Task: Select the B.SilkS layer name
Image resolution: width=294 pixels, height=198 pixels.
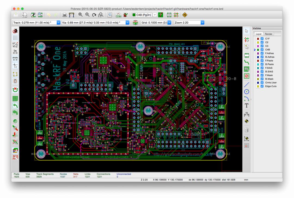Action: coord(269,72)
